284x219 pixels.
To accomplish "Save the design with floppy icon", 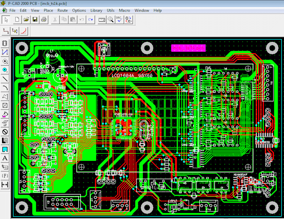I will [35, 20].
